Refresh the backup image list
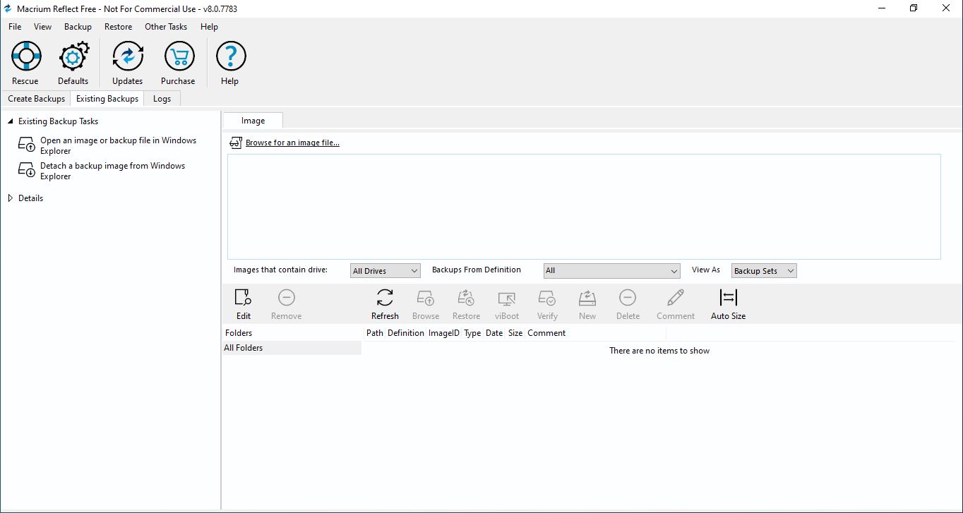Image resolution: width=963 pixels, height=513 pixels. [x=385, y=297]
